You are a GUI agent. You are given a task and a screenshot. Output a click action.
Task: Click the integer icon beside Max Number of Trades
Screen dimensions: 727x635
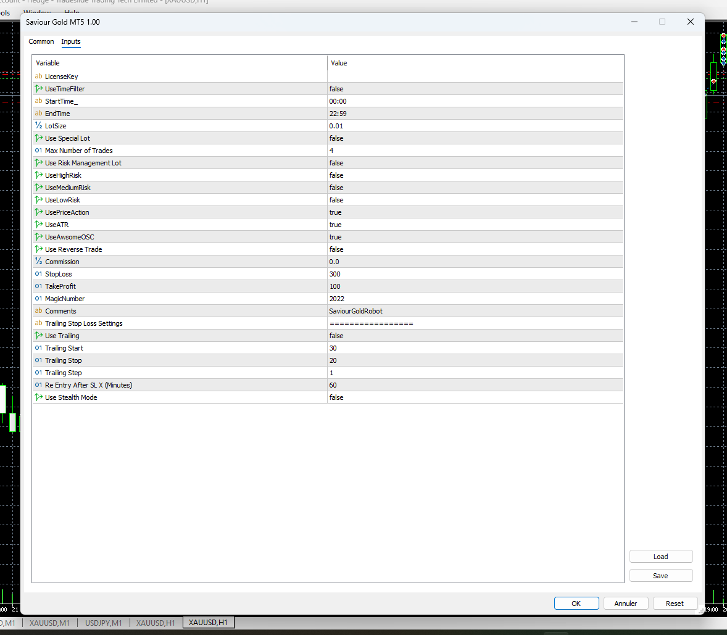(x=39, y=151)
